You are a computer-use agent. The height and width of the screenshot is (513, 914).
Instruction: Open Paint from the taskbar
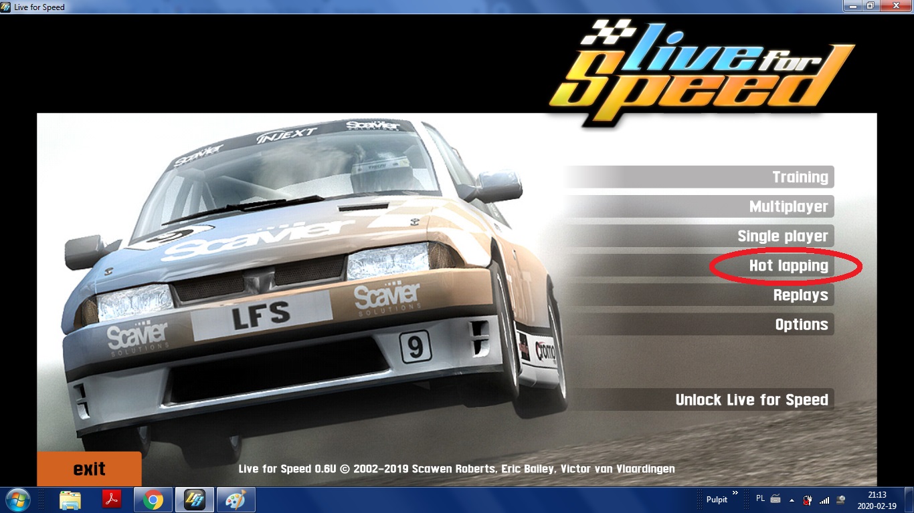[235, 500]
